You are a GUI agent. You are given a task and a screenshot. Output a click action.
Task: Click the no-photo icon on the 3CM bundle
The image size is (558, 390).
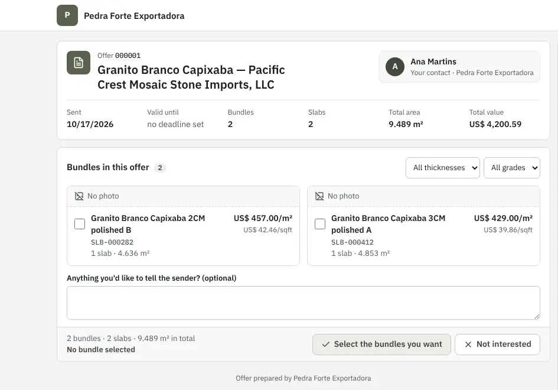coord(319,196)
